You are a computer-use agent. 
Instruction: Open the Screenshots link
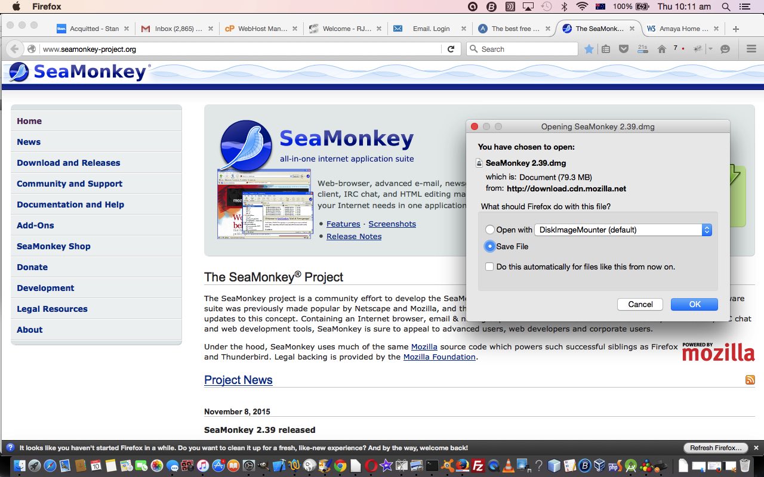point(392,224)
